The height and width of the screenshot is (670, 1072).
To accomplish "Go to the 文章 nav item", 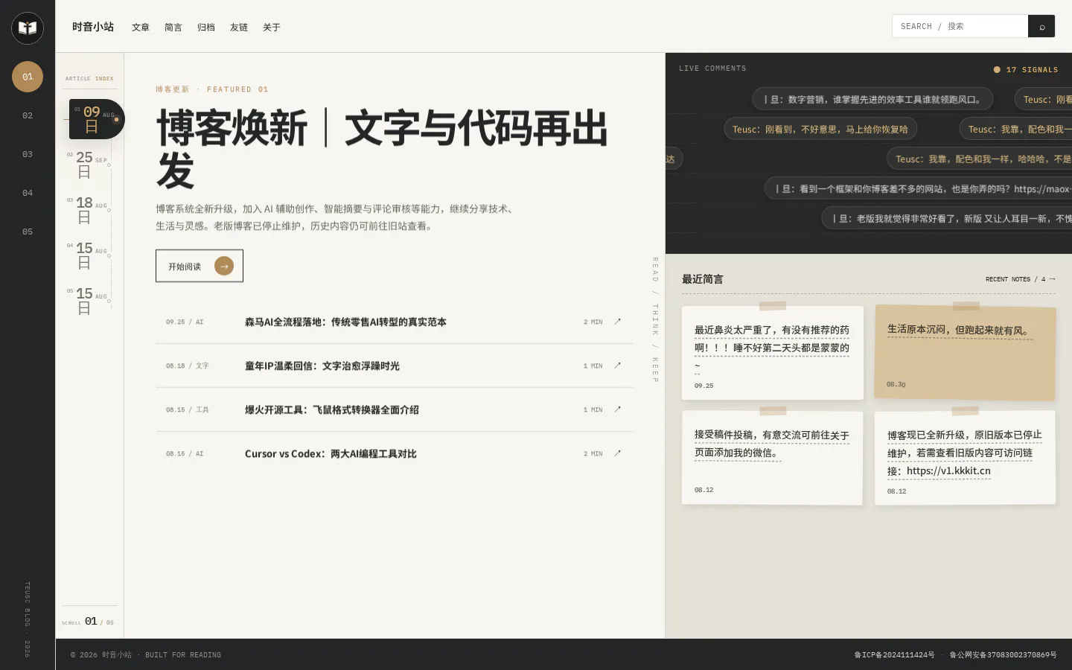I will pos(141,28).
